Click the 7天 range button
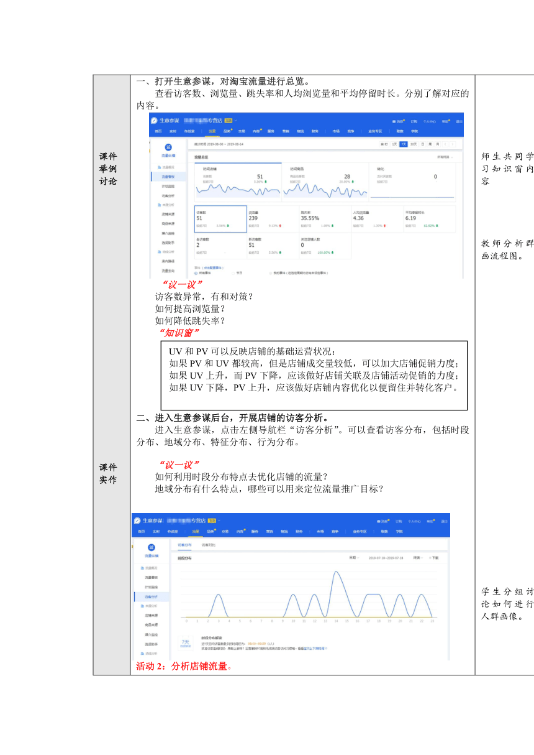The image size is (534, 755). click(404, 144)
